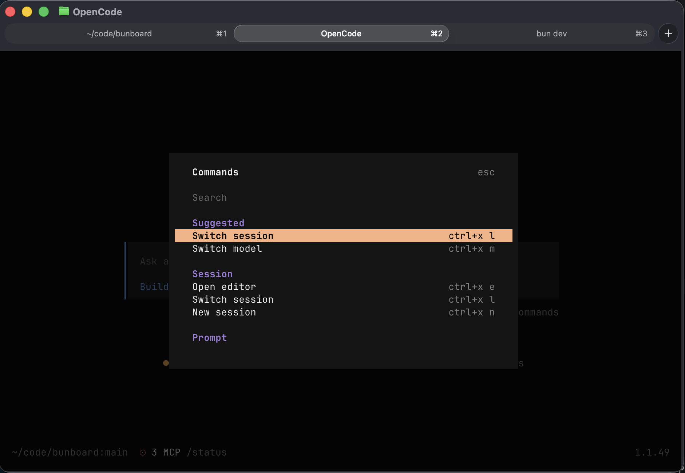Click the green folder icon beside OpenCode title

[x=64, y=11]
